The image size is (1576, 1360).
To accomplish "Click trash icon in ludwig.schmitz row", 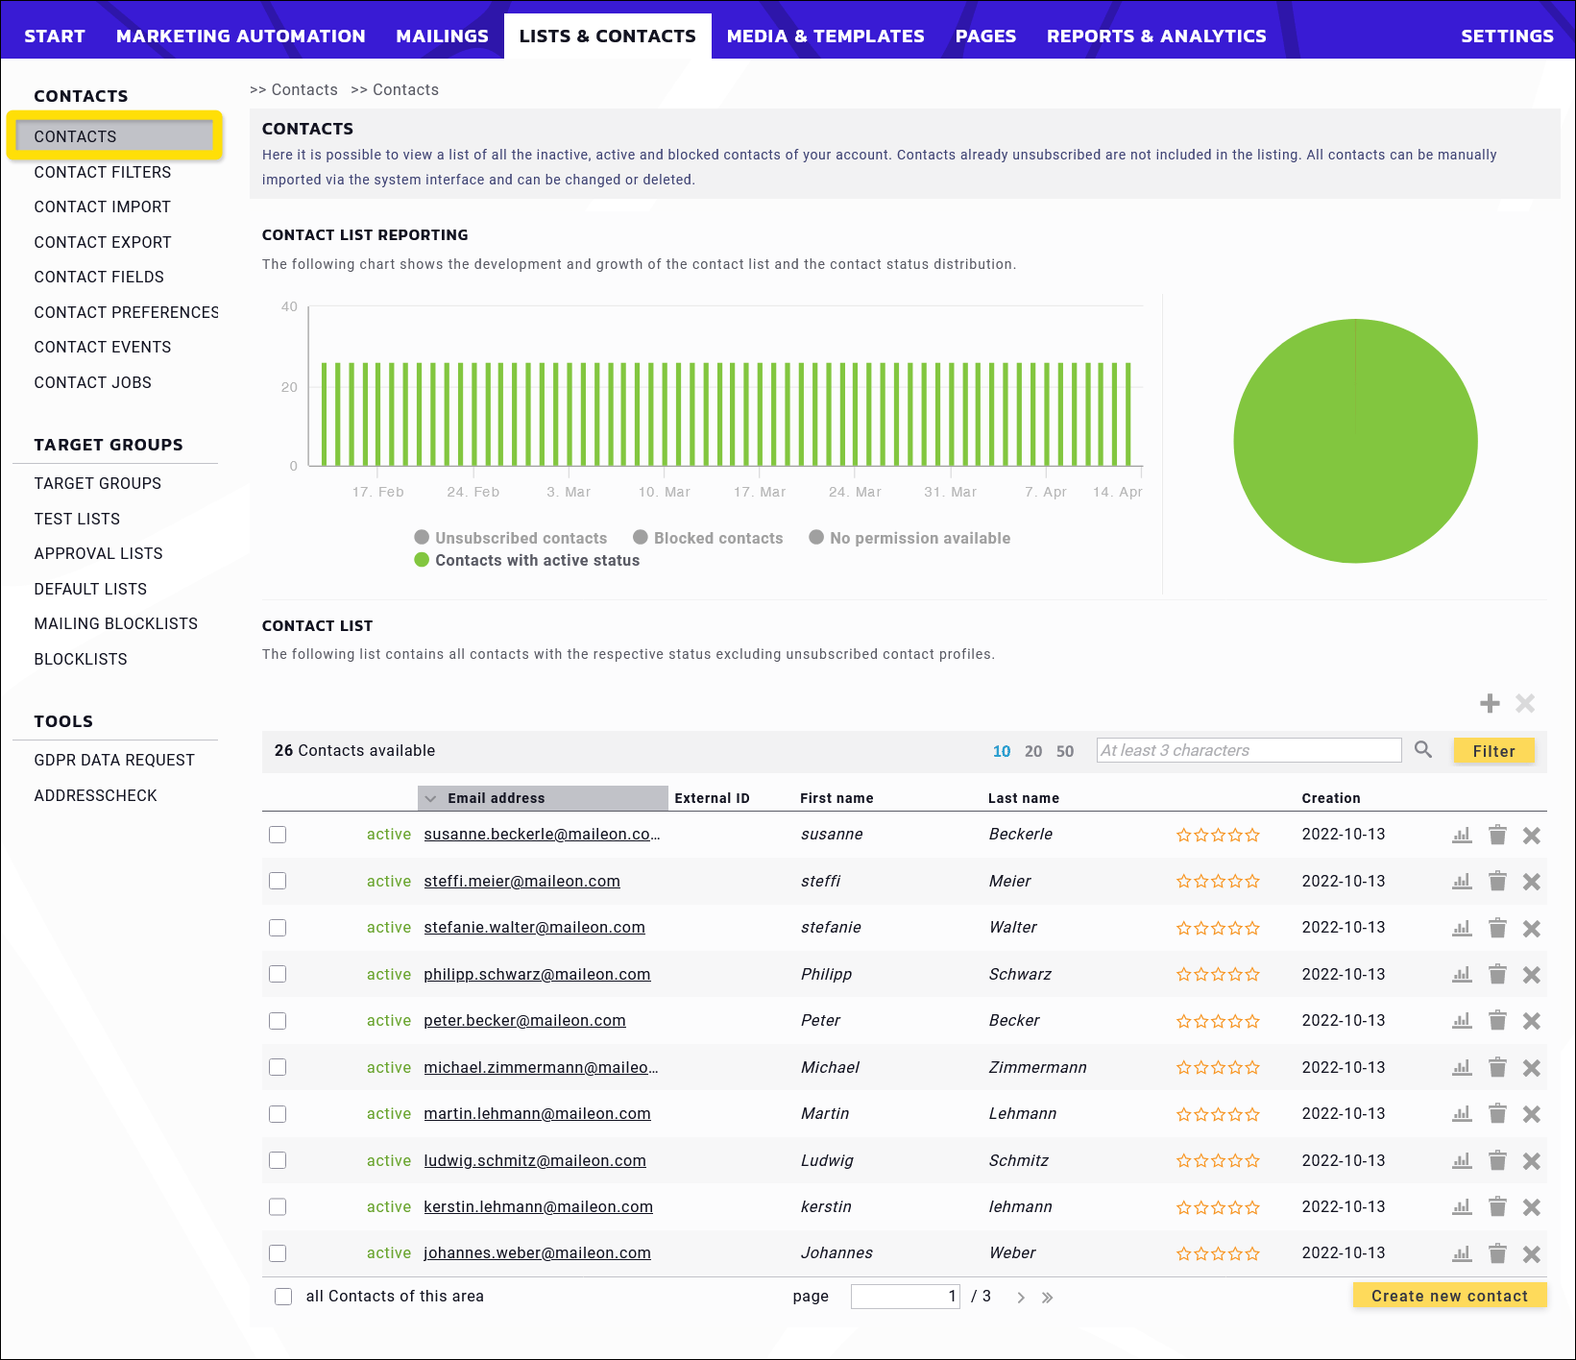I will (1497, 1160).
